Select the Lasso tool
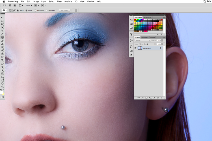This screenshot has height=141, width=212. pos(3,24)
